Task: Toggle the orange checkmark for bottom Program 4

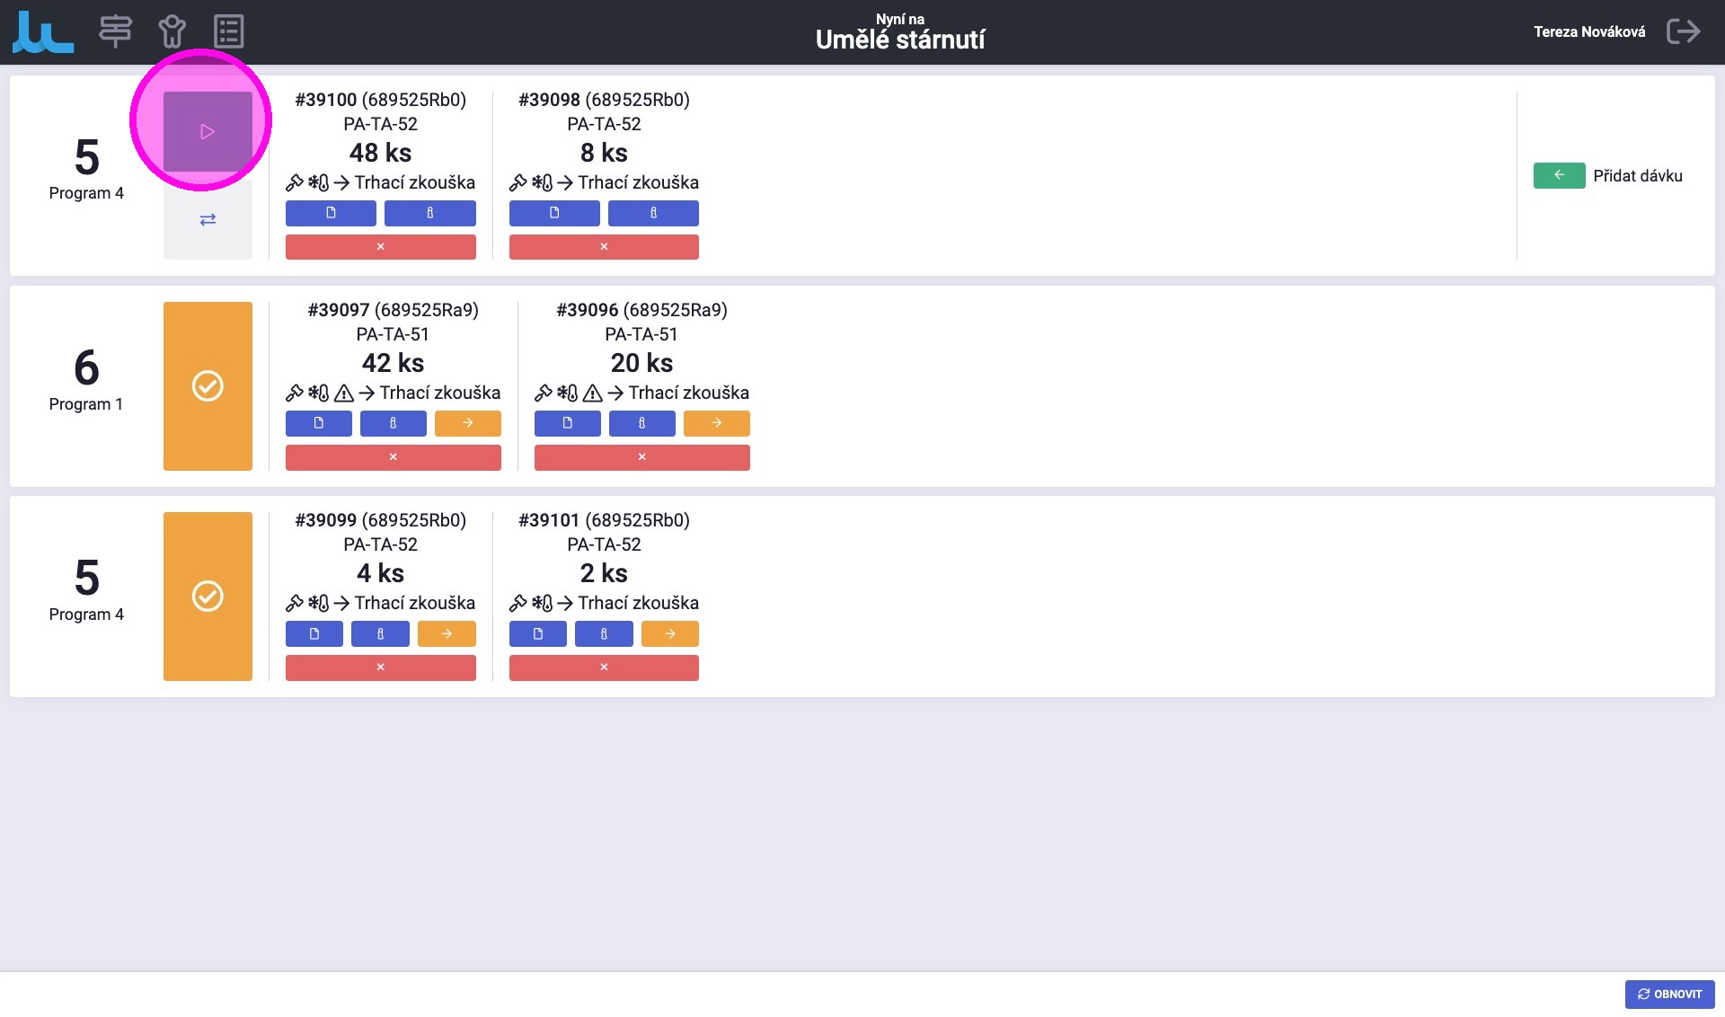Action: [208, 597]
